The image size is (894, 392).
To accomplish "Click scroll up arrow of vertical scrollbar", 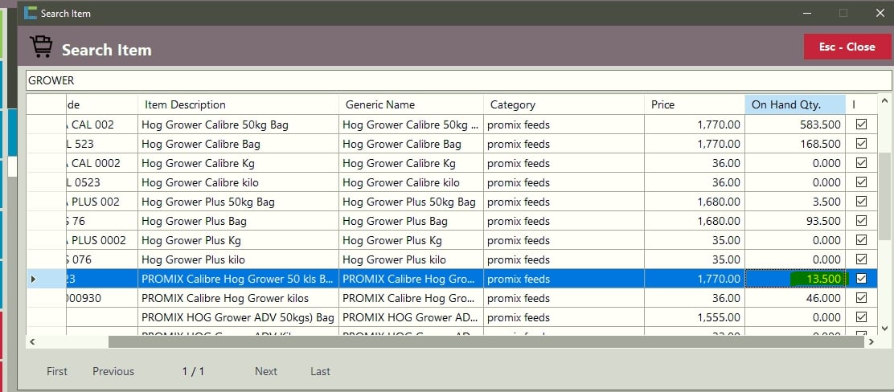I will (885, 102).
